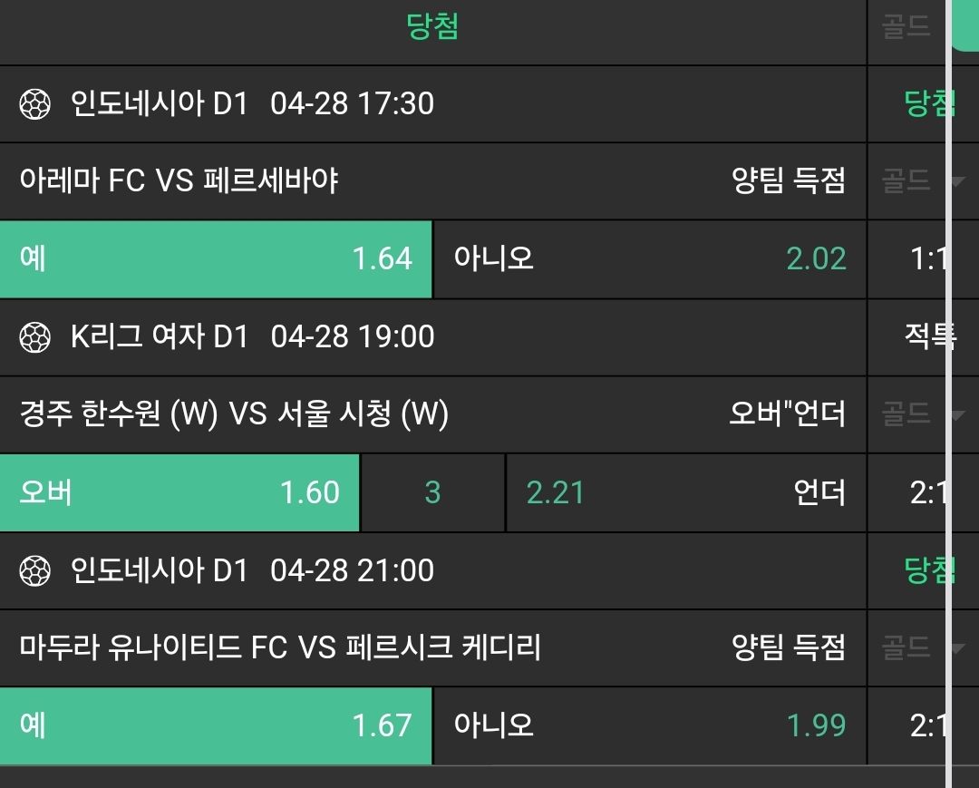Click soccer ball icon beside K리그 여자 D1

click(35, 337)
